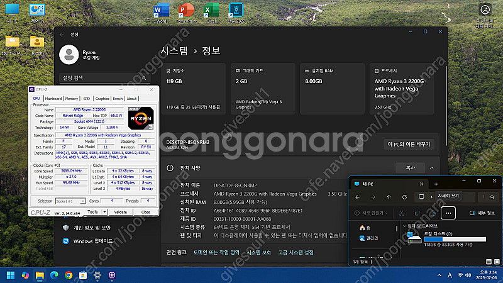Switch to the About tab in CPU-Z
This screenshot has width=503, height=283.
(131, 99)
